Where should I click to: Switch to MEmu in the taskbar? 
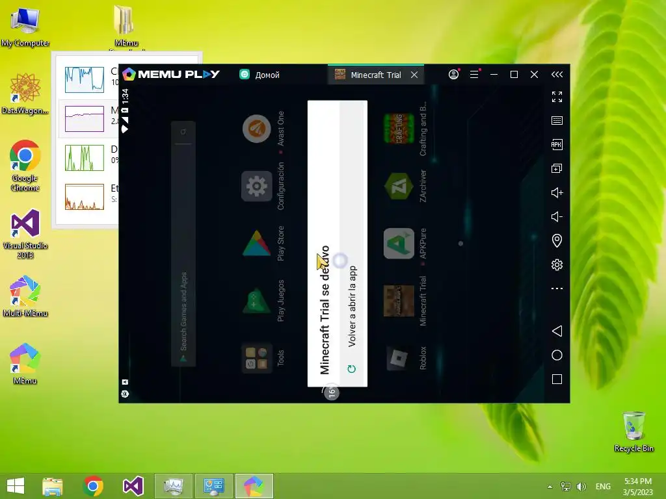coord(254,486)
